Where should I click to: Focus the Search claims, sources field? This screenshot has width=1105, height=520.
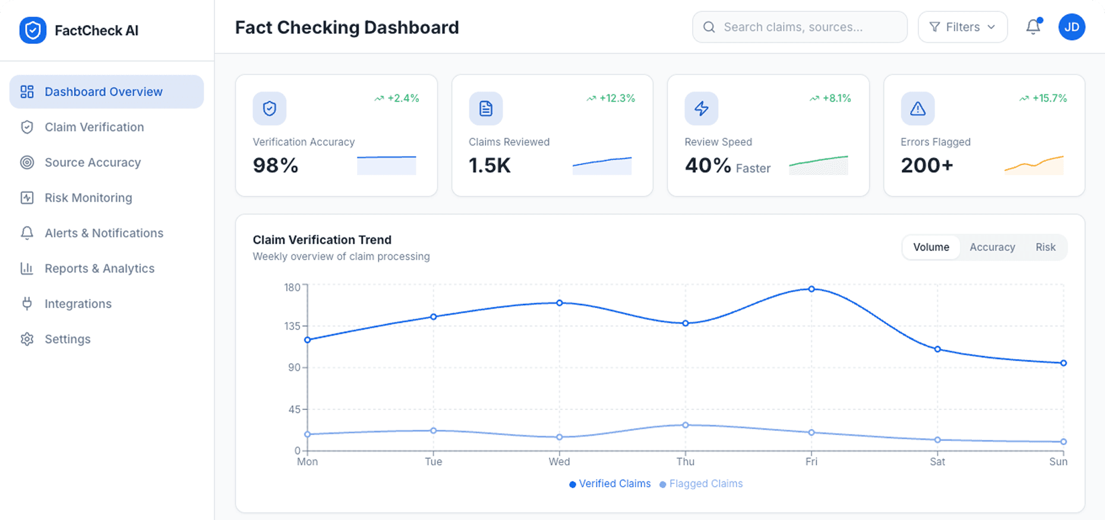[x=800, y=27]
